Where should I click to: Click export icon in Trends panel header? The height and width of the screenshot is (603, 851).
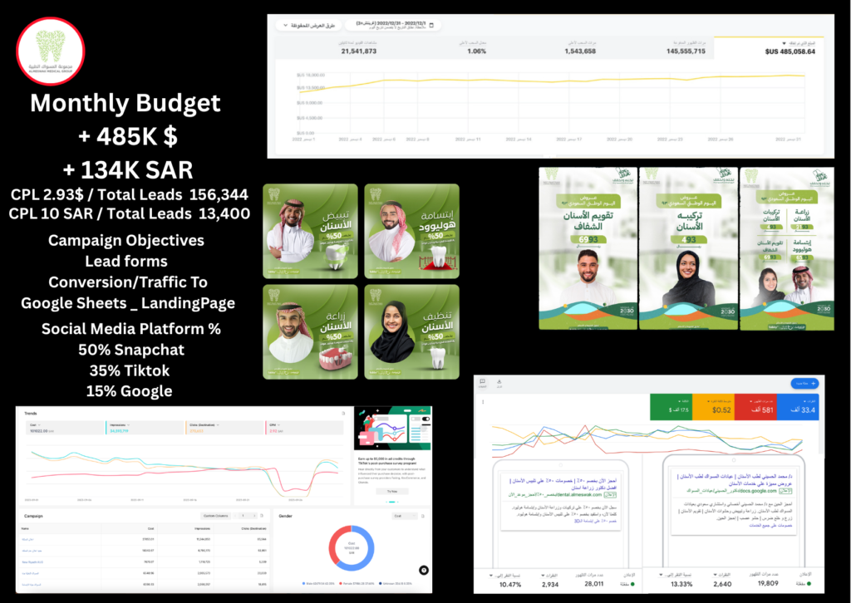tap(342, 413)
